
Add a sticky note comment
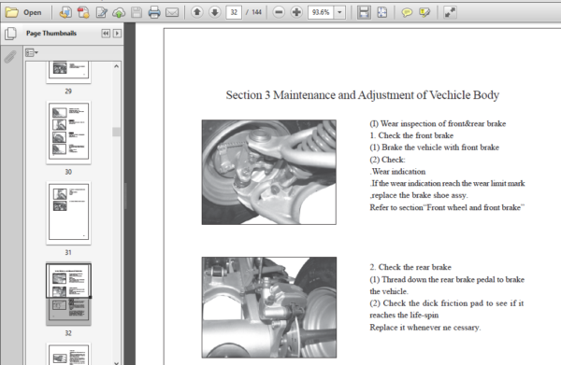407,13
